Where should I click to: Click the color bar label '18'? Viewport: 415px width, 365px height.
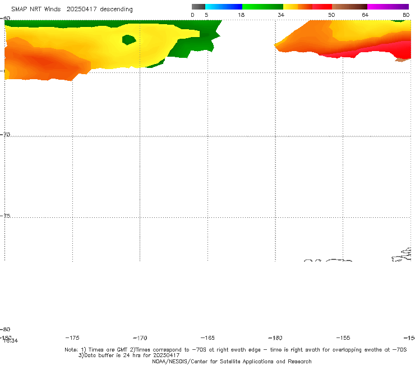[241, 15]
